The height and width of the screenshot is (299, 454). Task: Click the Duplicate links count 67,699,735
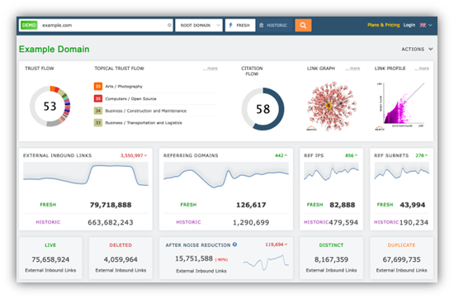(x=402, y=259)
